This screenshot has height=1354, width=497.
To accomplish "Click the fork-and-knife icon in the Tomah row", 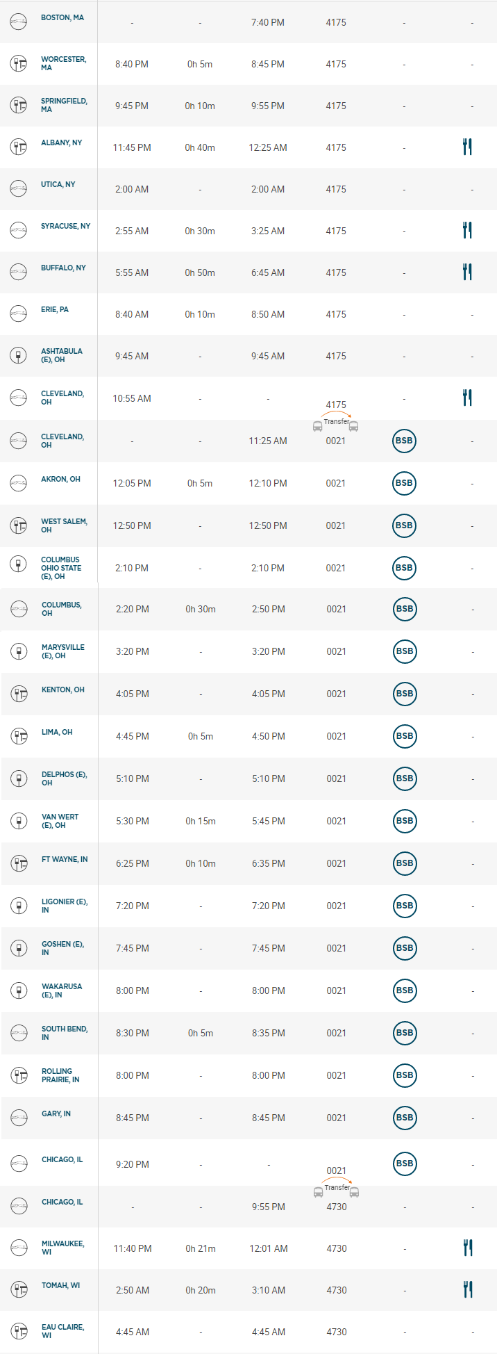I will pyautogui.click(x=468, y=1289).
